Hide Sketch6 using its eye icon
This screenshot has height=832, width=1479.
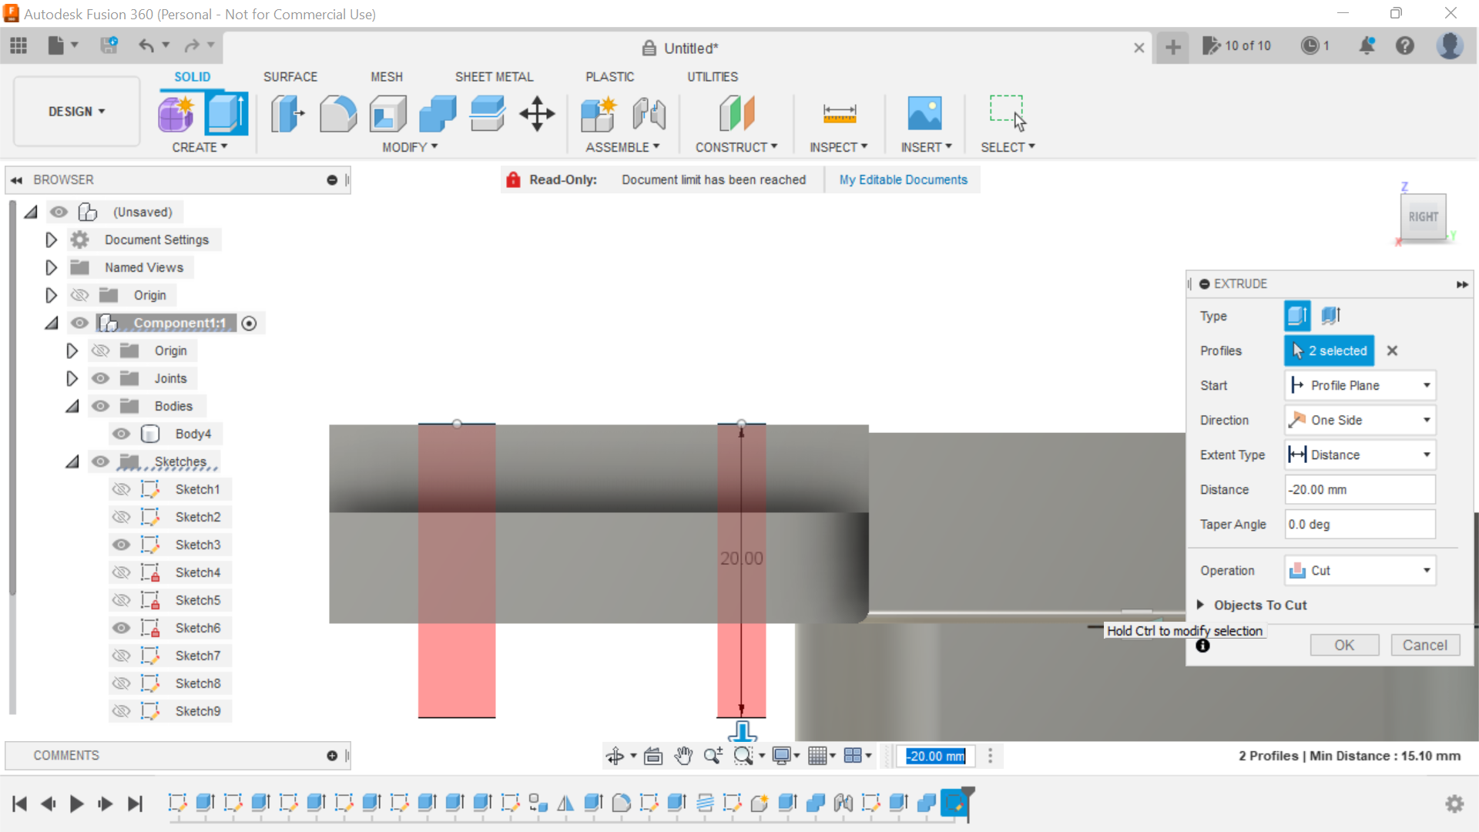(121, 628)
